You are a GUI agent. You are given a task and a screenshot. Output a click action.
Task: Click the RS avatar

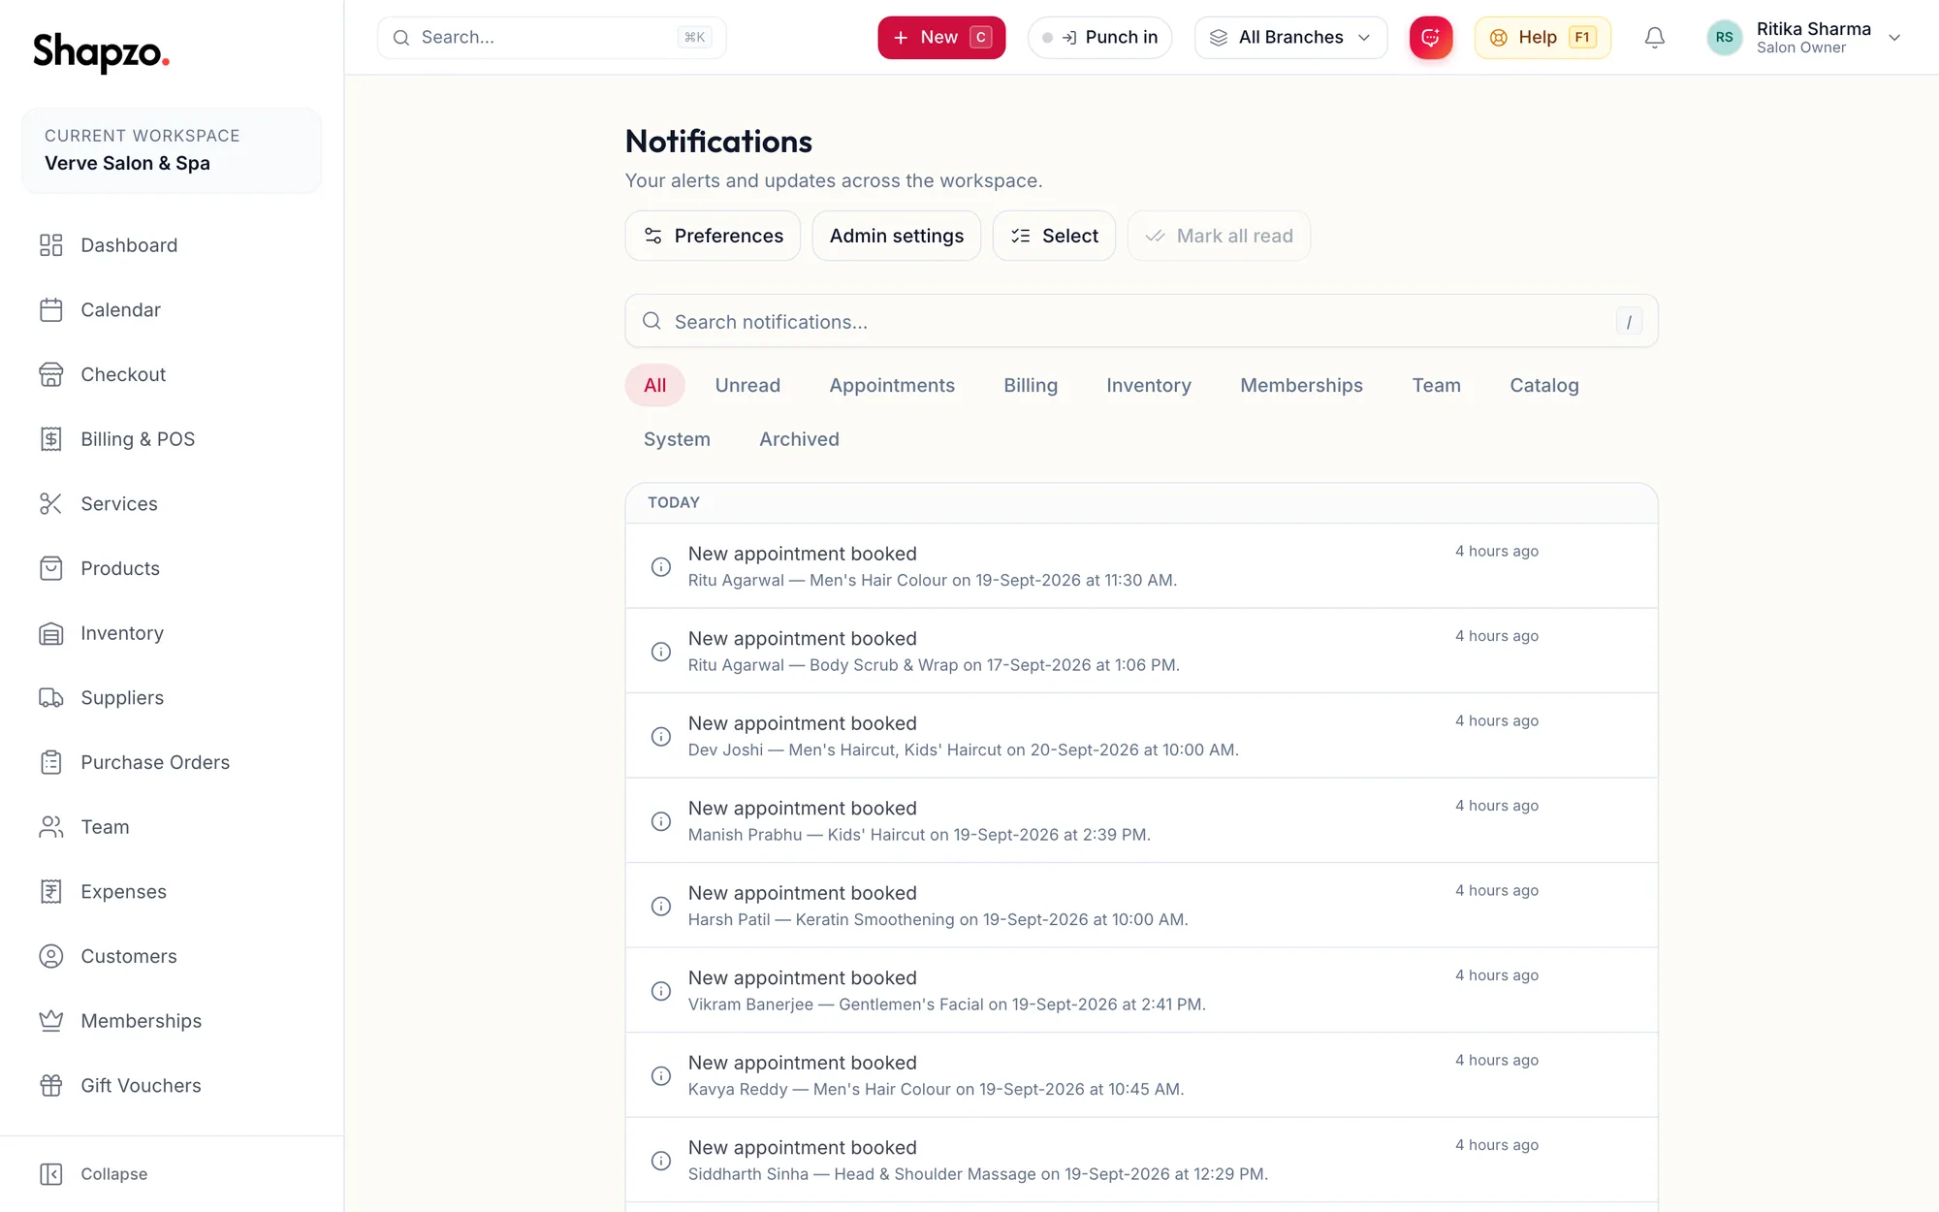coord(1724,38)
